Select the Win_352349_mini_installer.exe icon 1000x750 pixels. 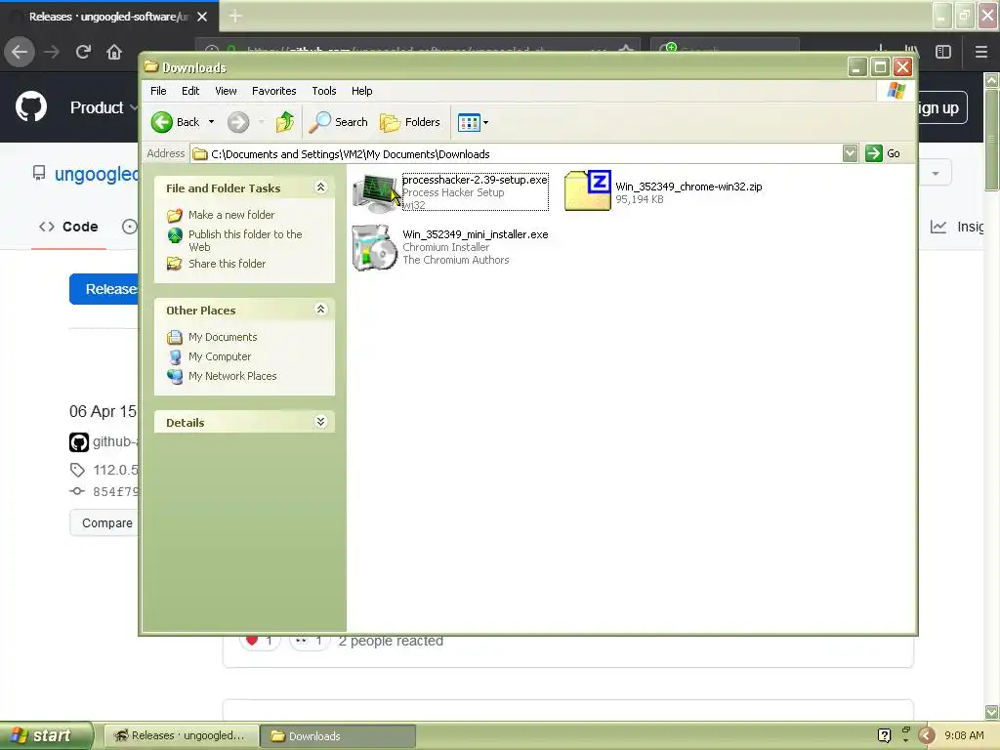(x=375, y=247)
